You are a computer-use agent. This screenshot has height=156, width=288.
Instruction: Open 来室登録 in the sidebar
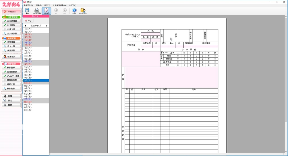point(11,42)
